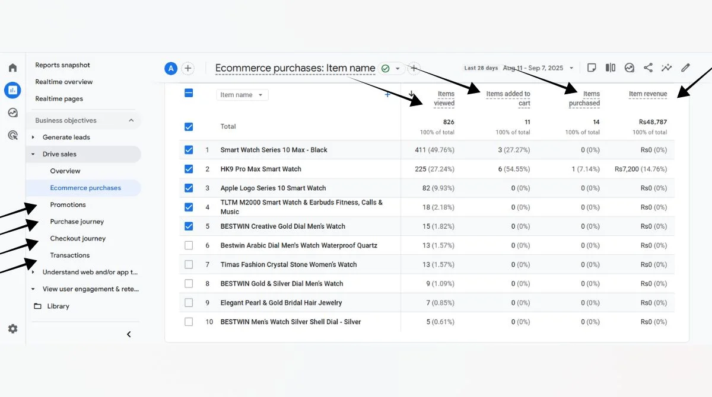Uncheck the TLTM M2000 Smart Watch row
Screen dimensions: 712x397
(189, 207)
